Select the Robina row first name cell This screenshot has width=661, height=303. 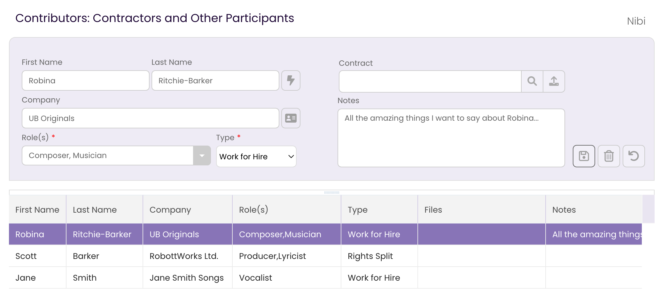pos(37,234)
